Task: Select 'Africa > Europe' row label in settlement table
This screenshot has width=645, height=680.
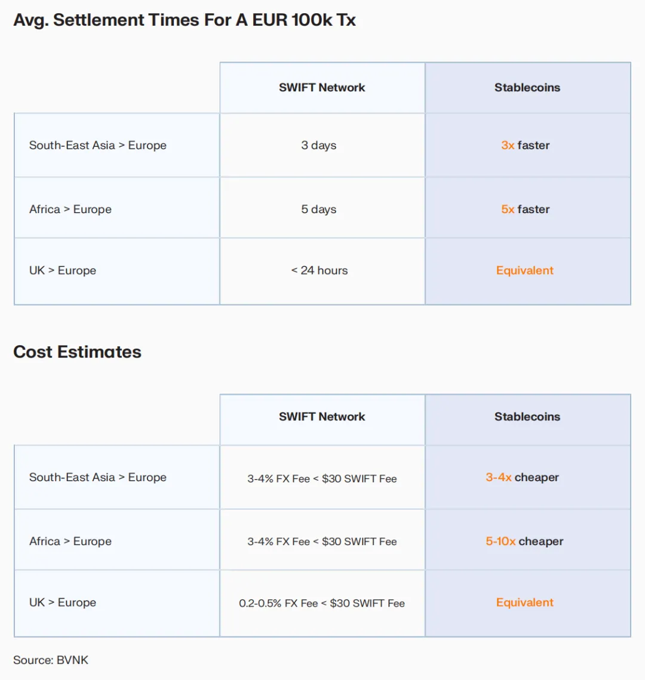Action: click(70, 210)
